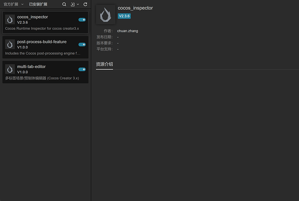
Task: Open the import extension dropdown arrow
Action: [78, 4]
